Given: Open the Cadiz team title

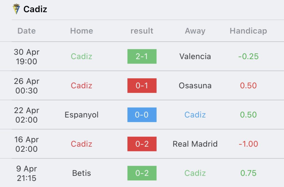Looking at the screenshot, I should point(35,9).
